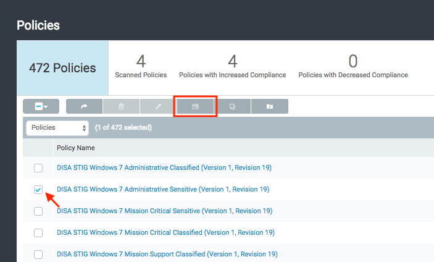Click the trash delete icon
434x262 pixels.
121,107
